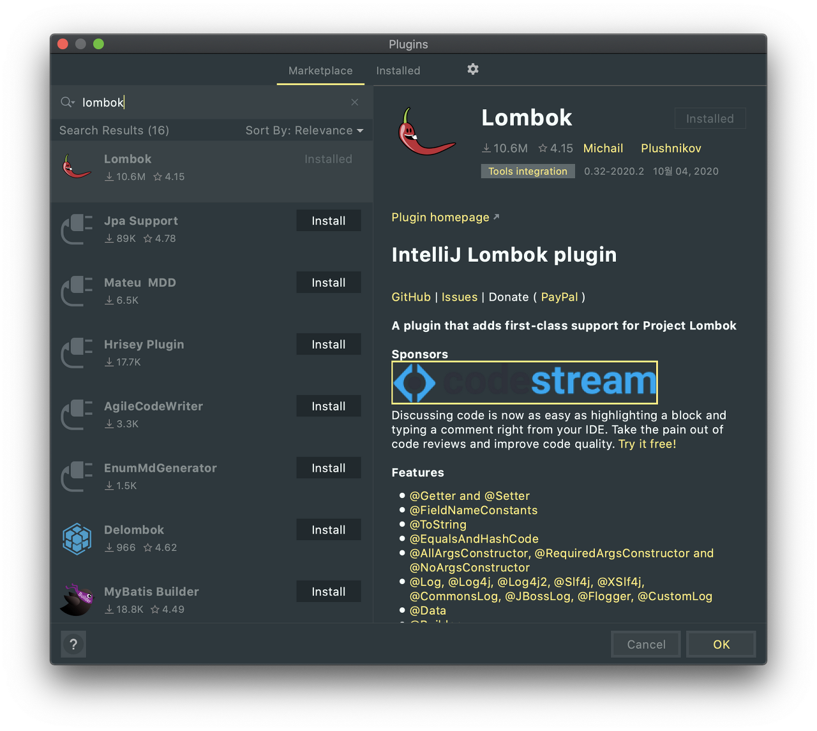Select the EnumMdGenerator result name

coord(160,468)
